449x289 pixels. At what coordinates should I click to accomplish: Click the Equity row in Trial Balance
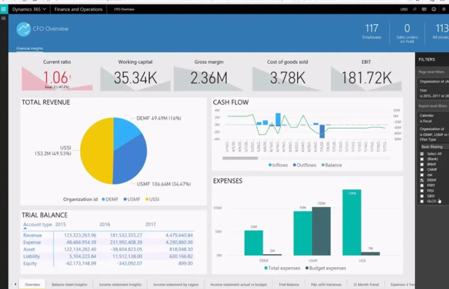108,263
